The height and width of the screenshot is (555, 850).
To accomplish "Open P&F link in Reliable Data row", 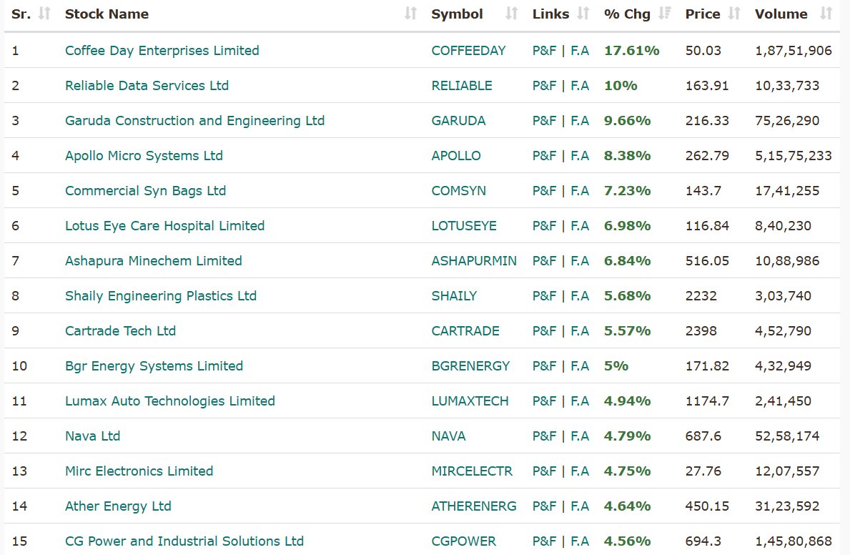I will pos(544,86).
